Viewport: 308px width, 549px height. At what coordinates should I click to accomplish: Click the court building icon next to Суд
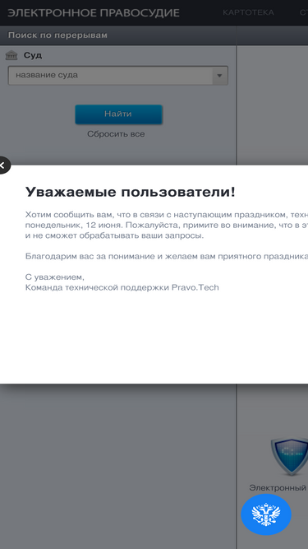tap(11, 55)
